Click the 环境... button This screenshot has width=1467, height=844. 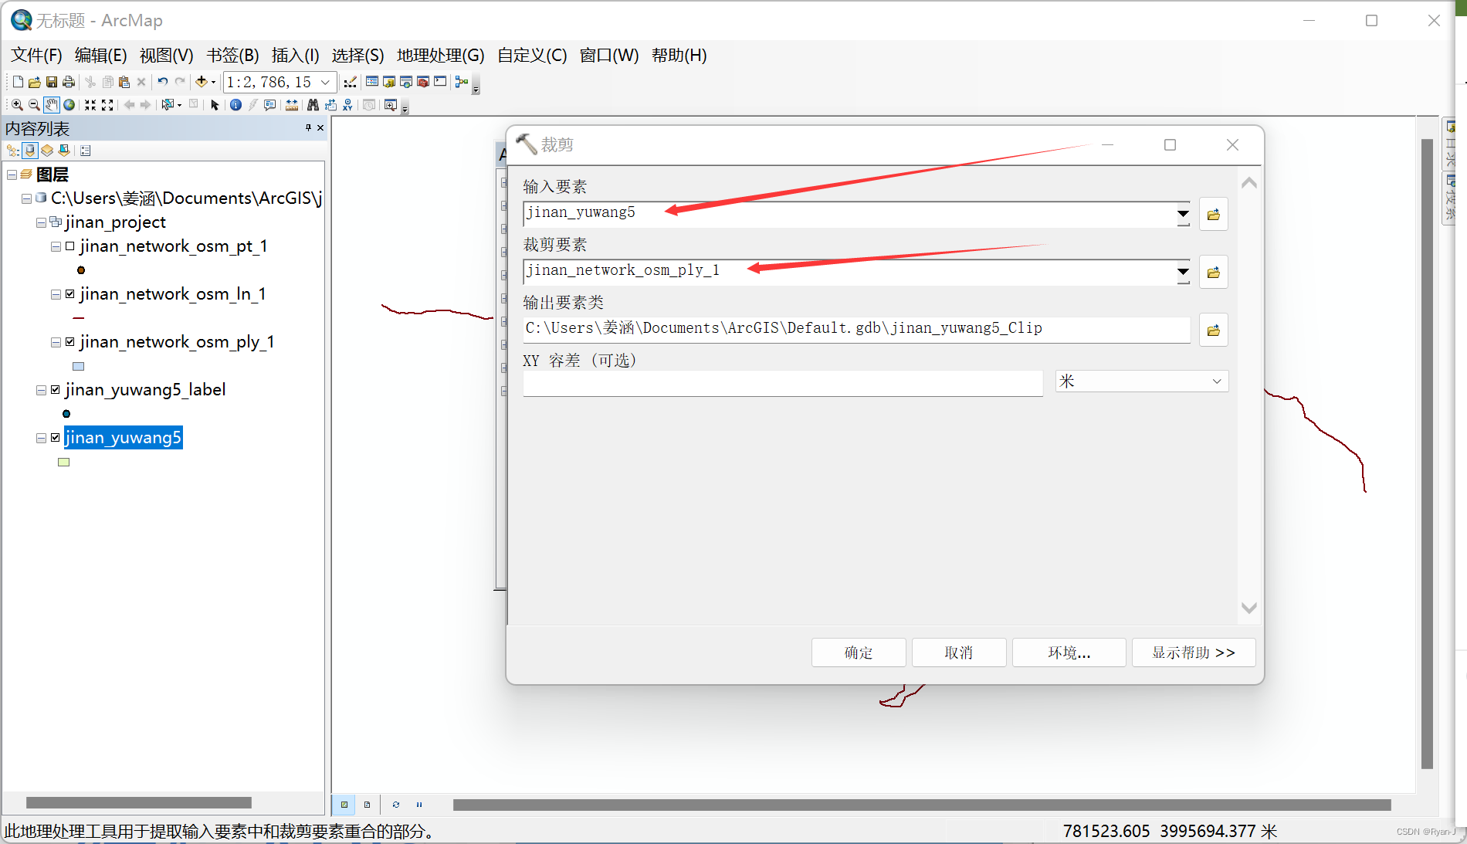1069,652
